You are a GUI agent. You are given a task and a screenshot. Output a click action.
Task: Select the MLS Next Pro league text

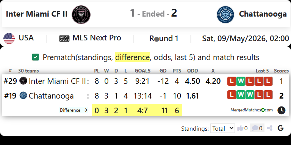[97, 38]
